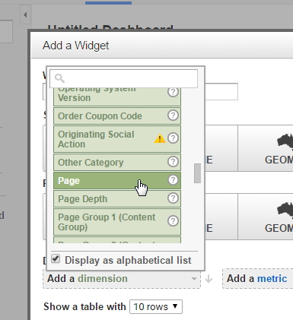Open the Add a dimension dropdown
The height and width of the screenshot is (320, 293).
tap(122, 279)
